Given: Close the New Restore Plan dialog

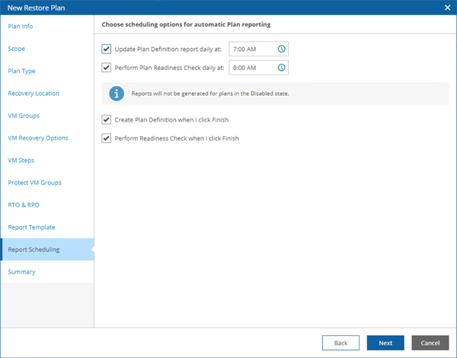Looking at the screenshot, I should 446,7.
